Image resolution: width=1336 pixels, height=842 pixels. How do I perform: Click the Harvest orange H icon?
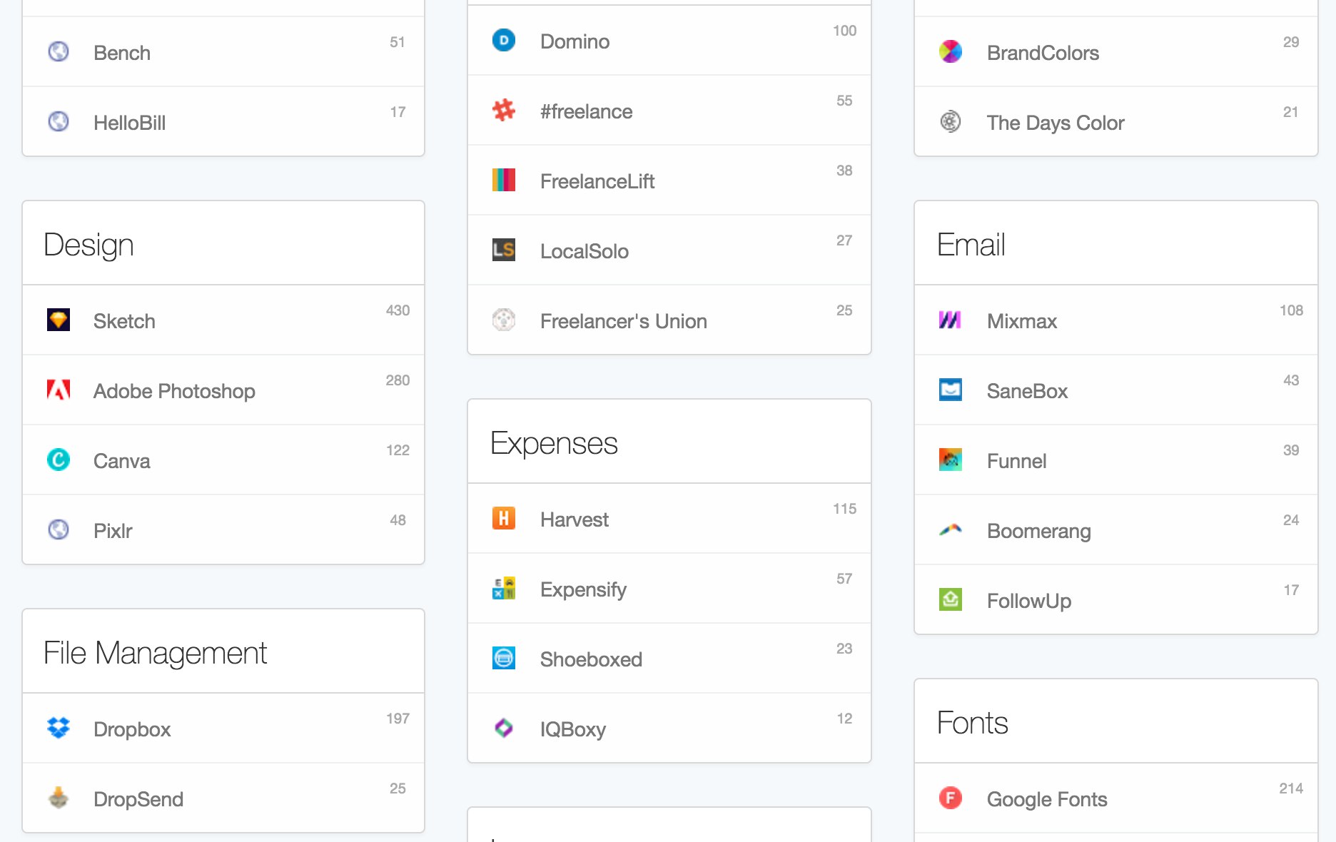click(504, 518)
